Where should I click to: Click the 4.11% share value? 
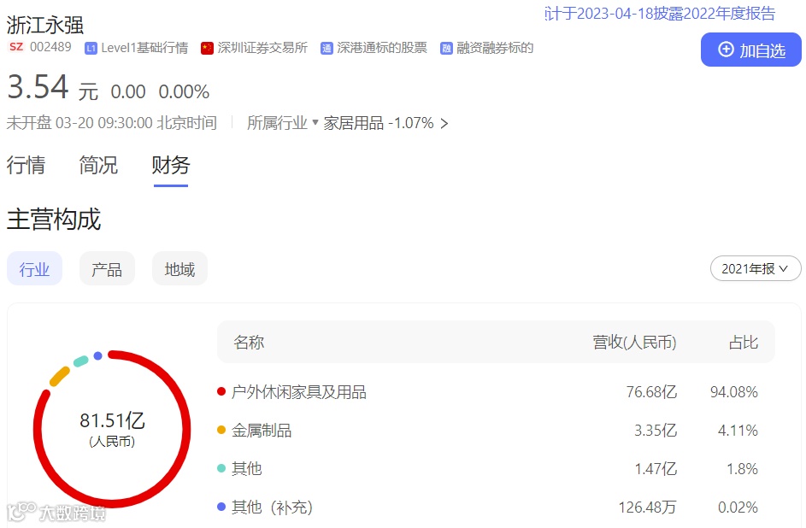coord(738,430)
